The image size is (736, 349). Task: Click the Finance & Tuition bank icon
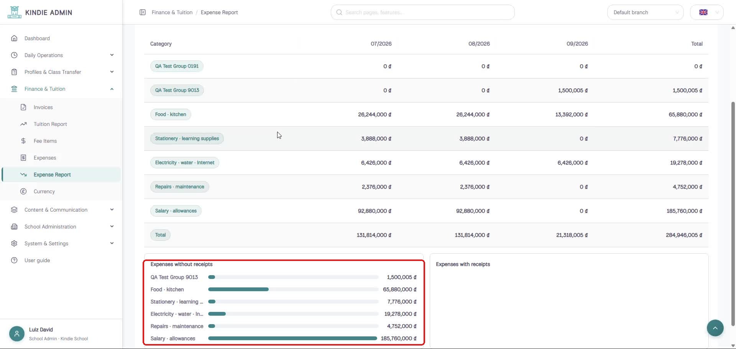tap(14, 89)
